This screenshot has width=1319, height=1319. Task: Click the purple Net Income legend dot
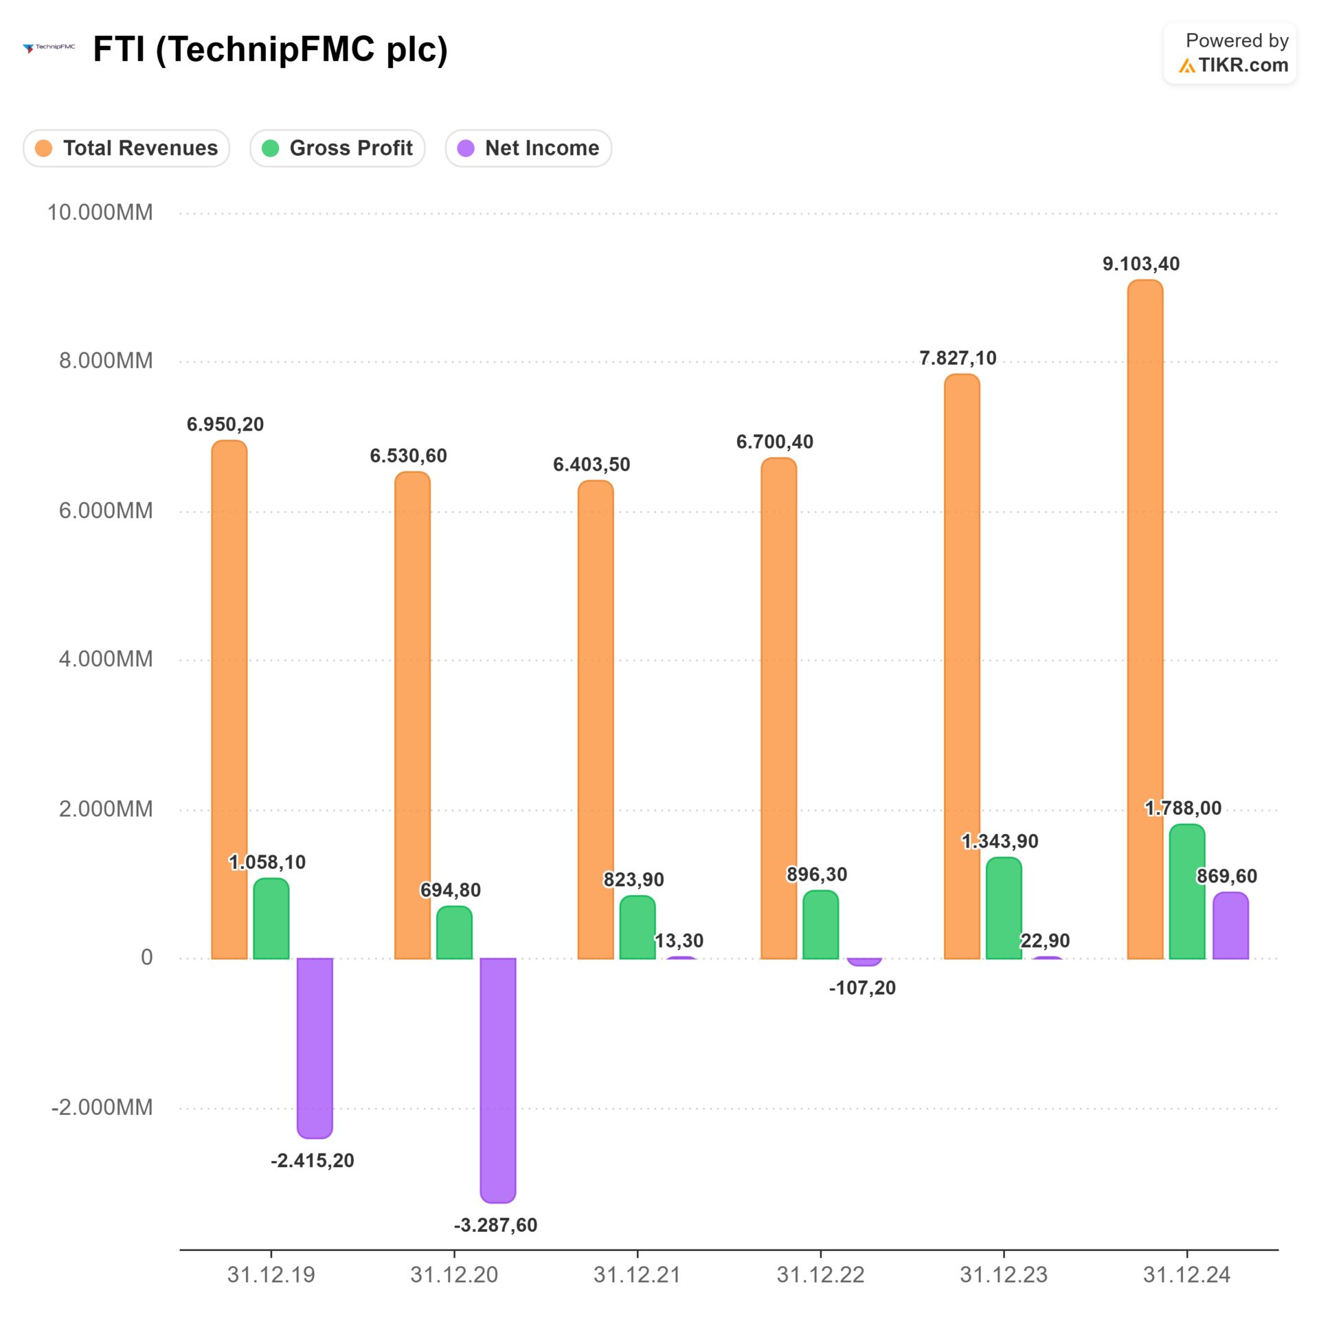pyautogui.click(x=466, y=148)
